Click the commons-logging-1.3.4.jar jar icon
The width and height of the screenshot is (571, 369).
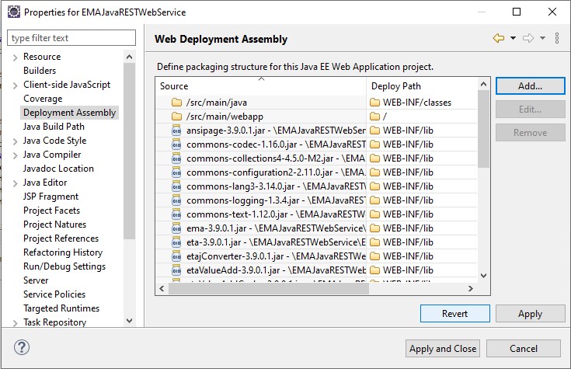pyautogui.click(x=176, y=200)
